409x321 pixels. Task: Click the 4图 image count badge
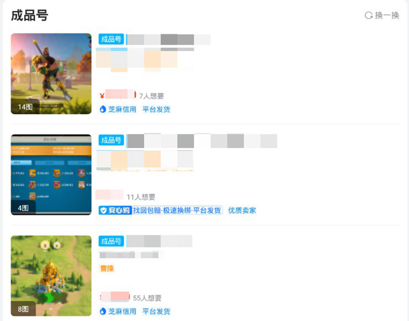23,208
